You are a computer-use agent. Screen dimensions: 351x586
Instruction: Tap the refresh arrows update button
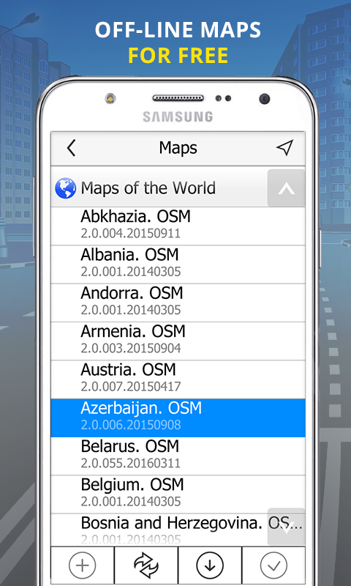click(146, 565)
